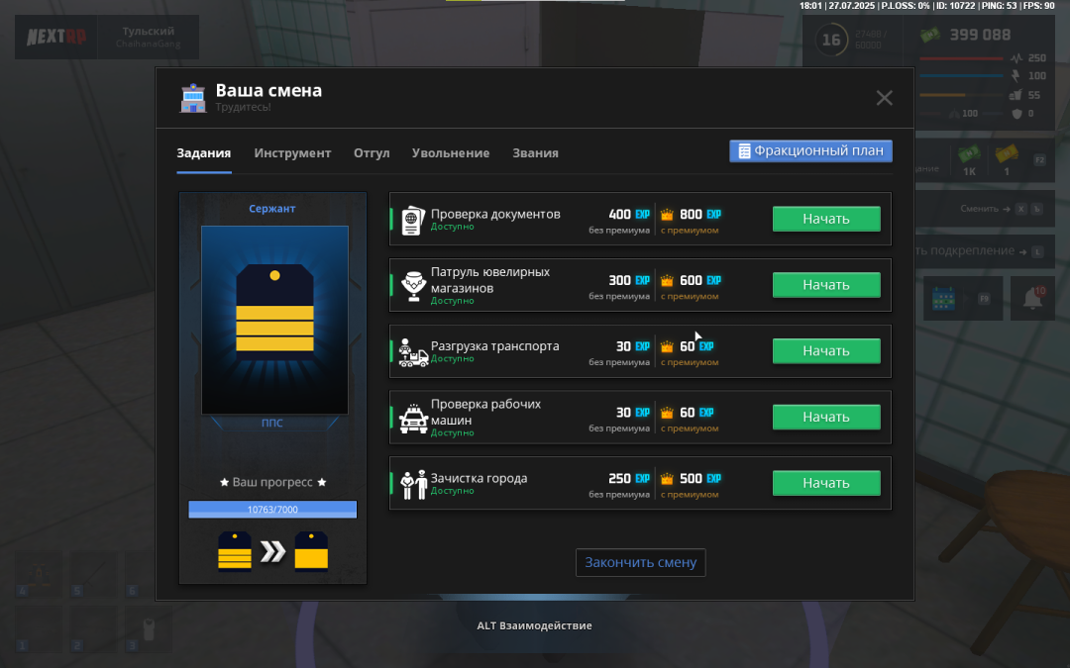Click the progress bar 10763/7000
1070x668 pixels.
pos(273,510)
